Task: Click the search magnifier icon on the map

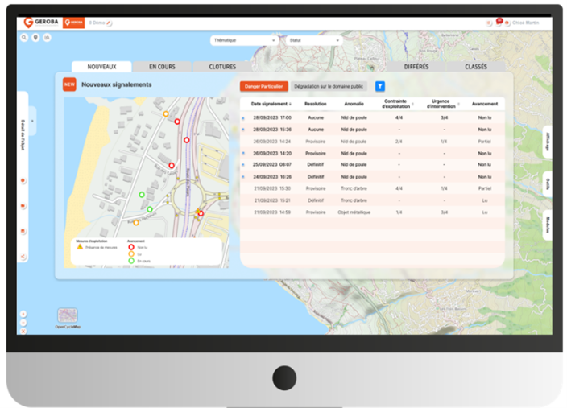Action: (25, 37)
